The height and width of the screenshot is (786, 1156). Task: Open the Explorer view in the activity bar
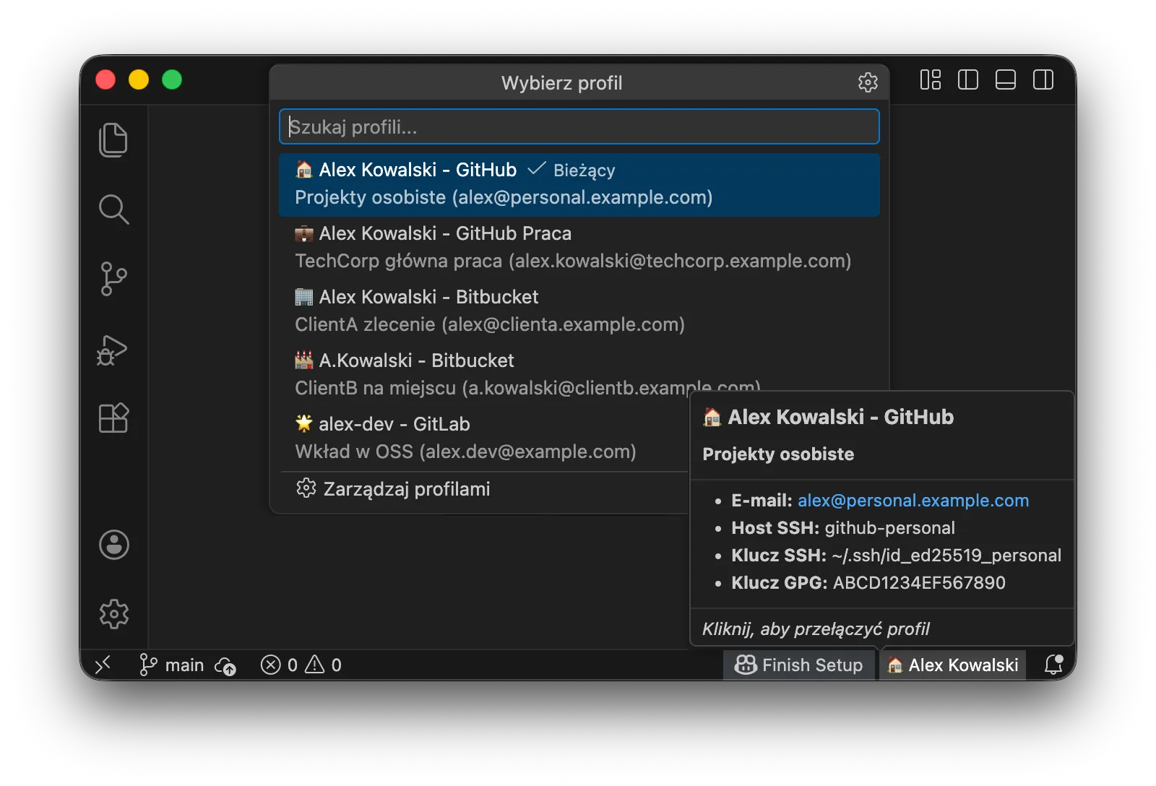click(x=113, y=139)
